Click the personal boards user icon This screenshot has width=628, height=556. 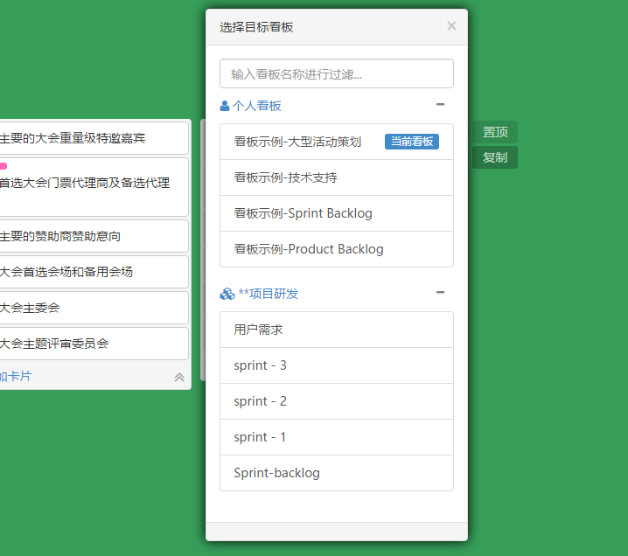(225, 106)
